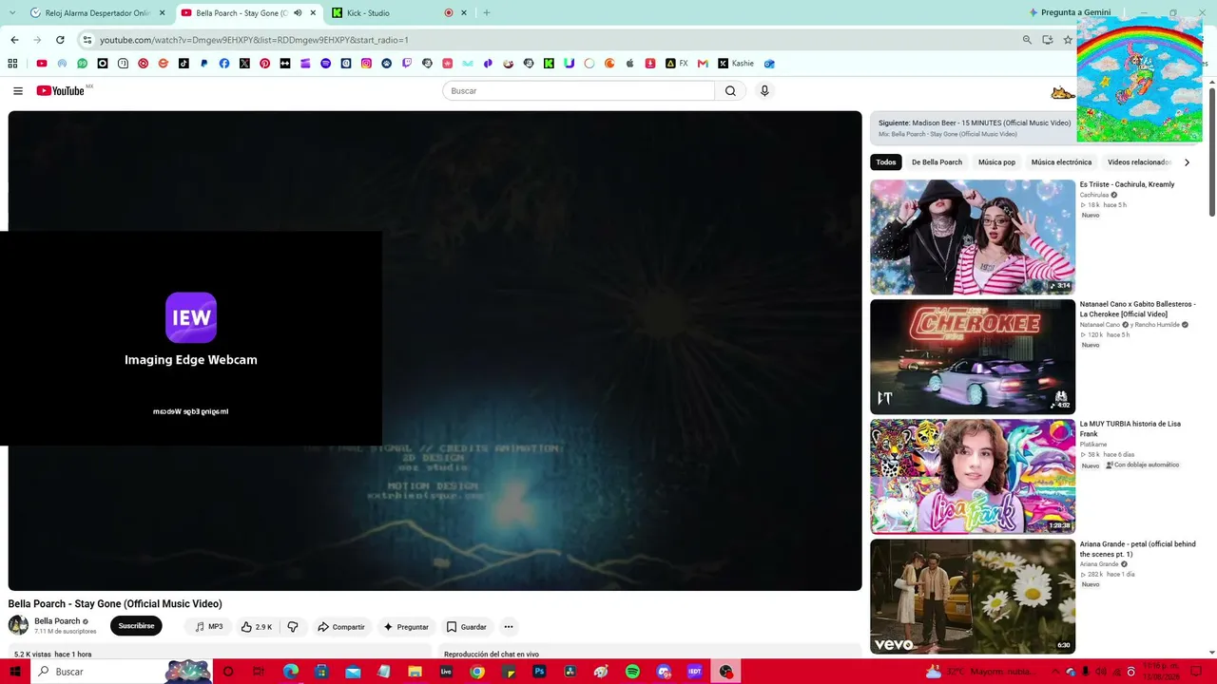Open the Windows Start menu
1217x684 pixels.
coord(14,672)
